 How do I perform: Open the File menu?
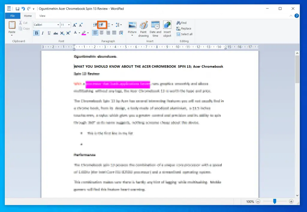(x=13, y=16)
